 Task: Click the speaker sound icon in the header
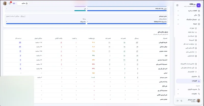14,3
